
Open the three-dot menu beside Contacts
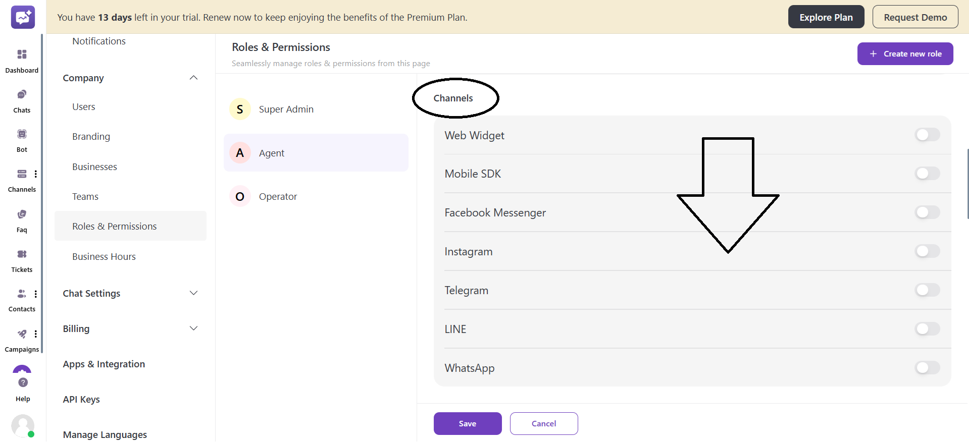(x=35, y=294)
